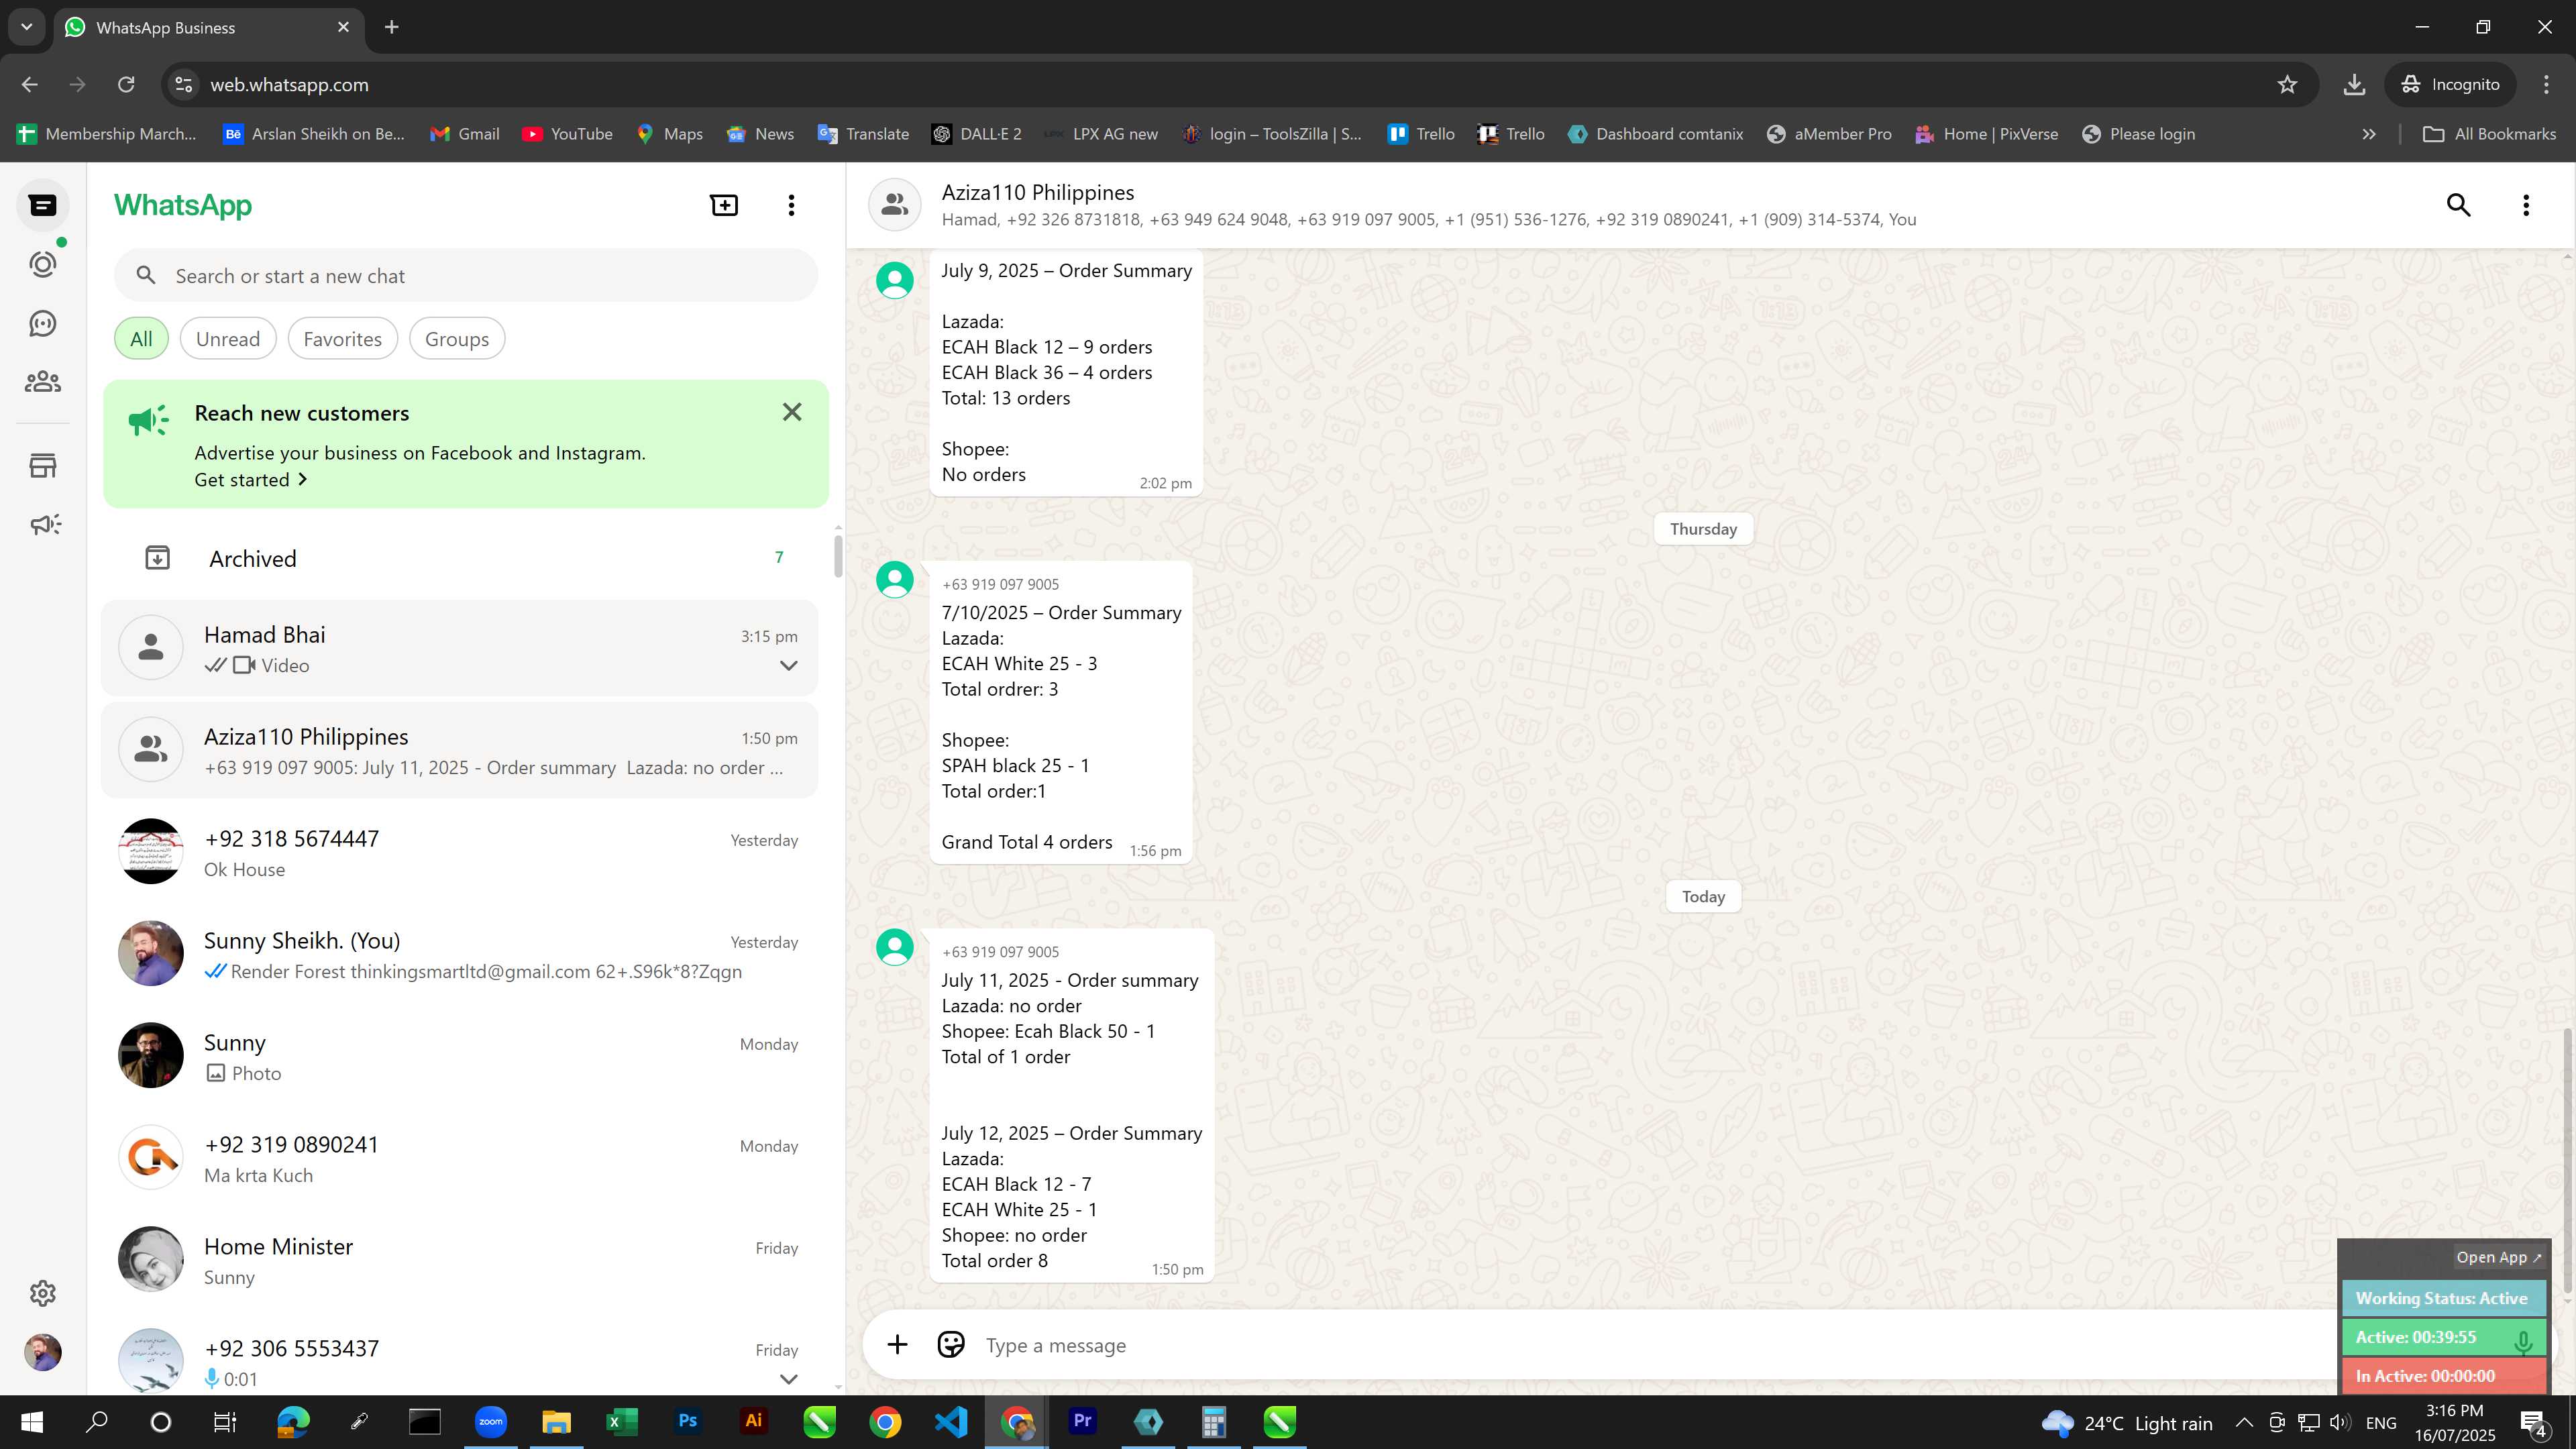This screenshot has width=2576, height=1449.
Task: Expand the Hamad Bhai chat options chevron
Action: coord(788,666)
